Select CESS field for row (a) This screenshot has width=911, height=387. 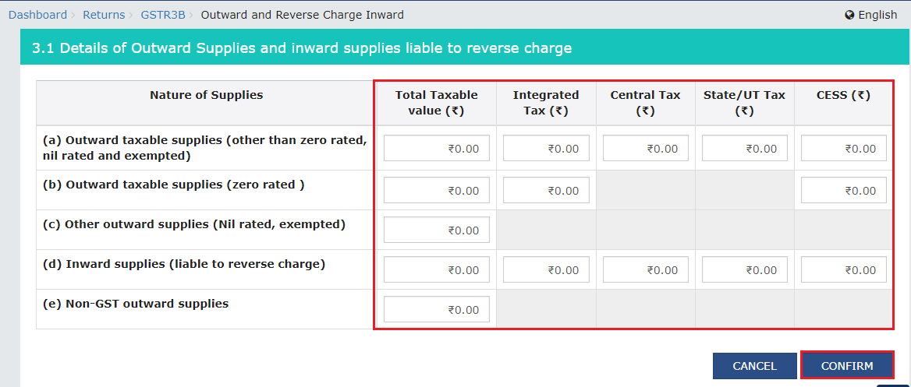(x=844, y=148)
